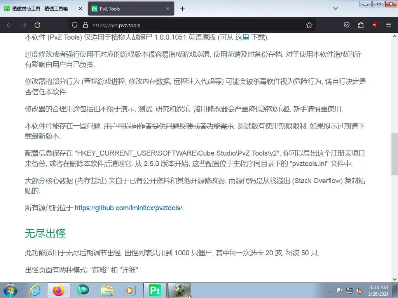Open Windows Explorer folder on taskbar
The height and width of the screenshot is (298, 398).
pyautogui.click(x=107, y=290)
